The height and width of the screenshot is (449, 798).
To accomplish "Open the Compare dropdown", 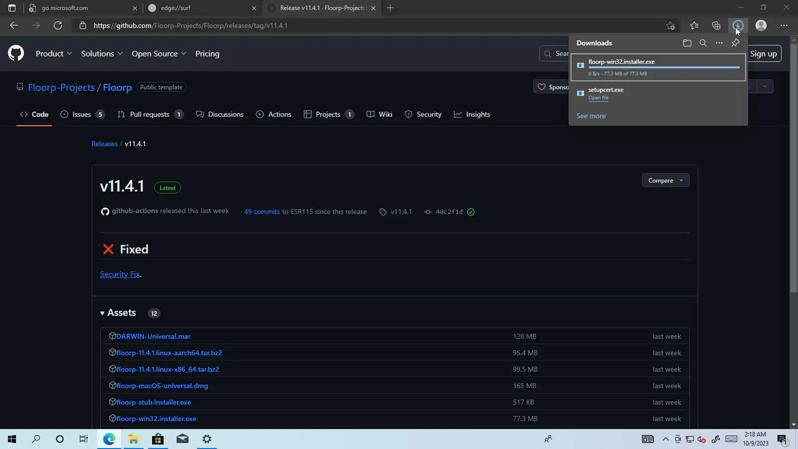I will click(665, 181).
